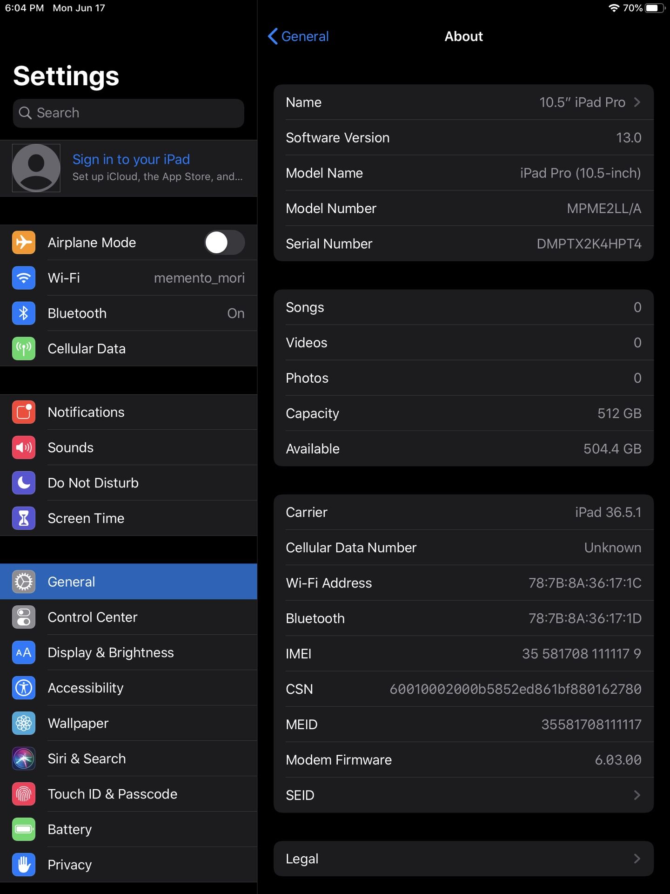
Task: Tap the Display & Brightness AA icon
Action: click(x=24, y=652)
